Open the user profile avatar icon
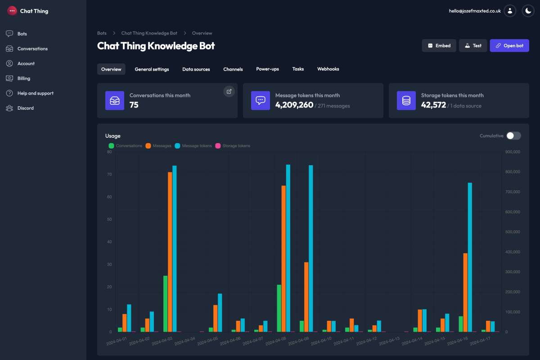This screenshot has width=540, height=360. pos(510,11)
